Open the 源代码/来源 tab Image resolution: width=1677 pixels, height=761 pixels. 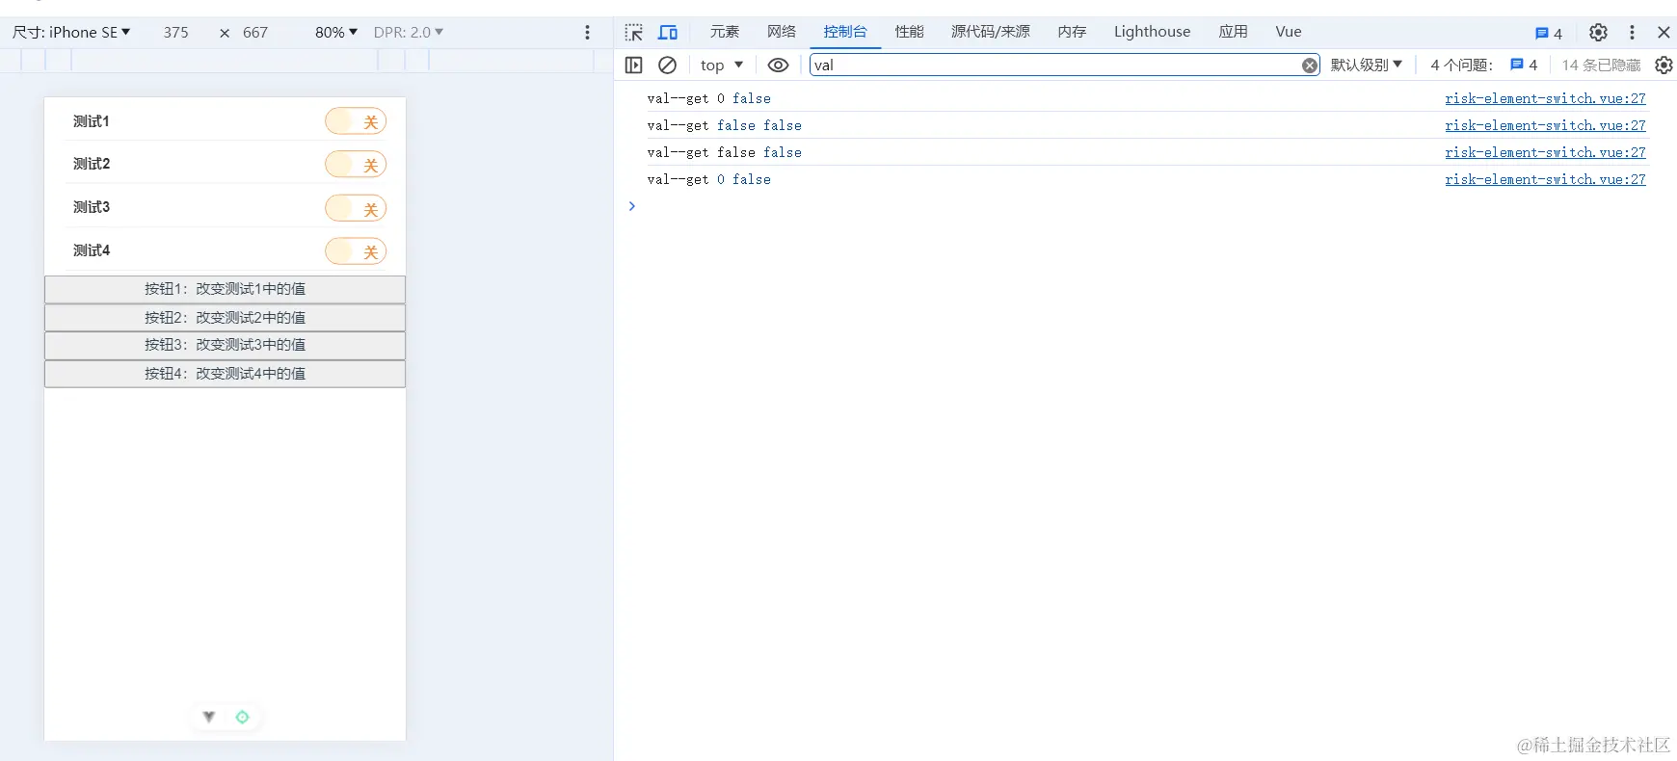point(991,32)
